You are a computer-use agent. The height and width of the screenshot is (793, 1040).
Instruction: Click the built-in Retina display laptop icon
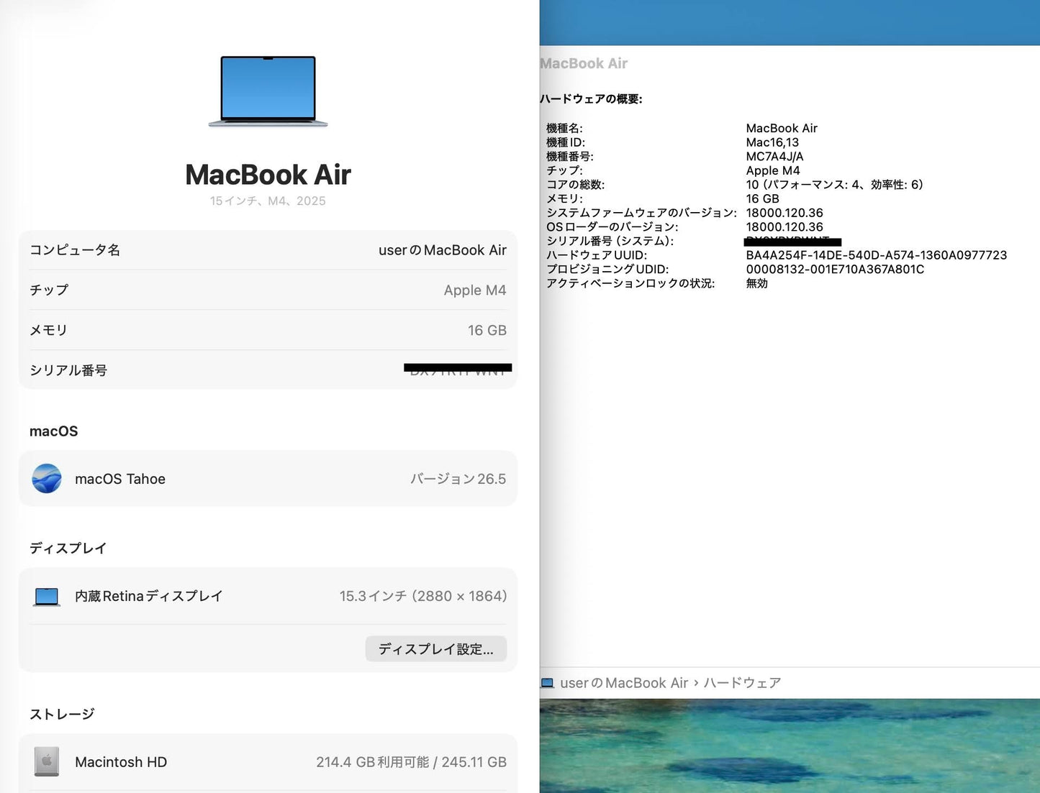coord(47,597)
